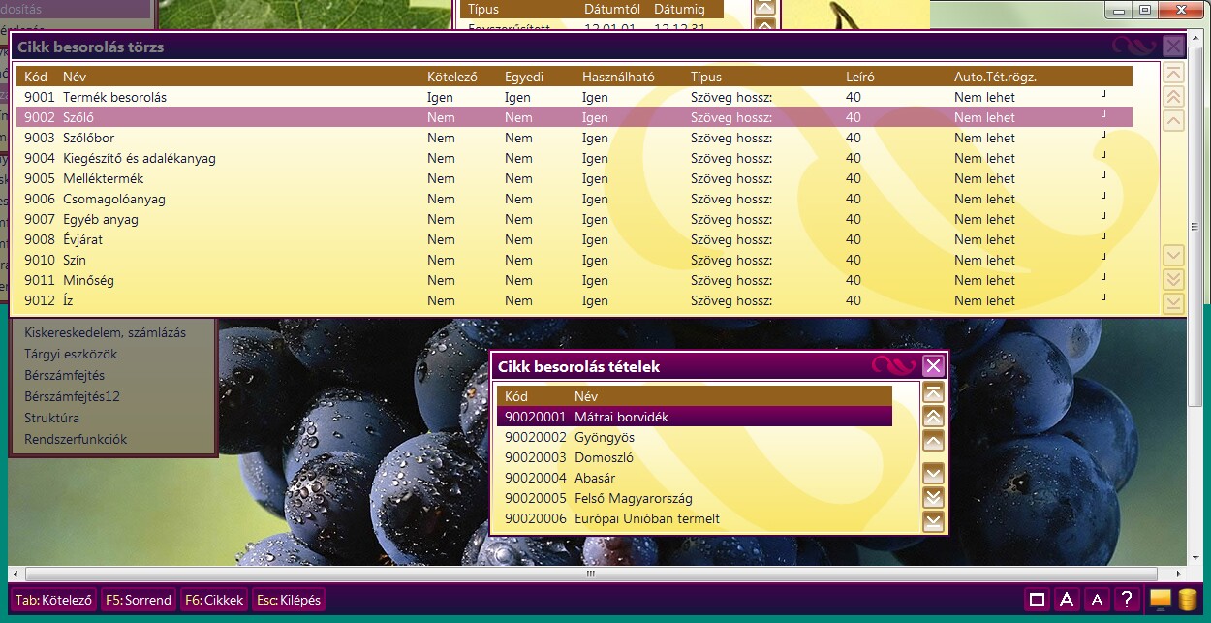Click the monitor icon in bottom bar
Viewport: 1211px width, 623px height.
pos(1160,600)
